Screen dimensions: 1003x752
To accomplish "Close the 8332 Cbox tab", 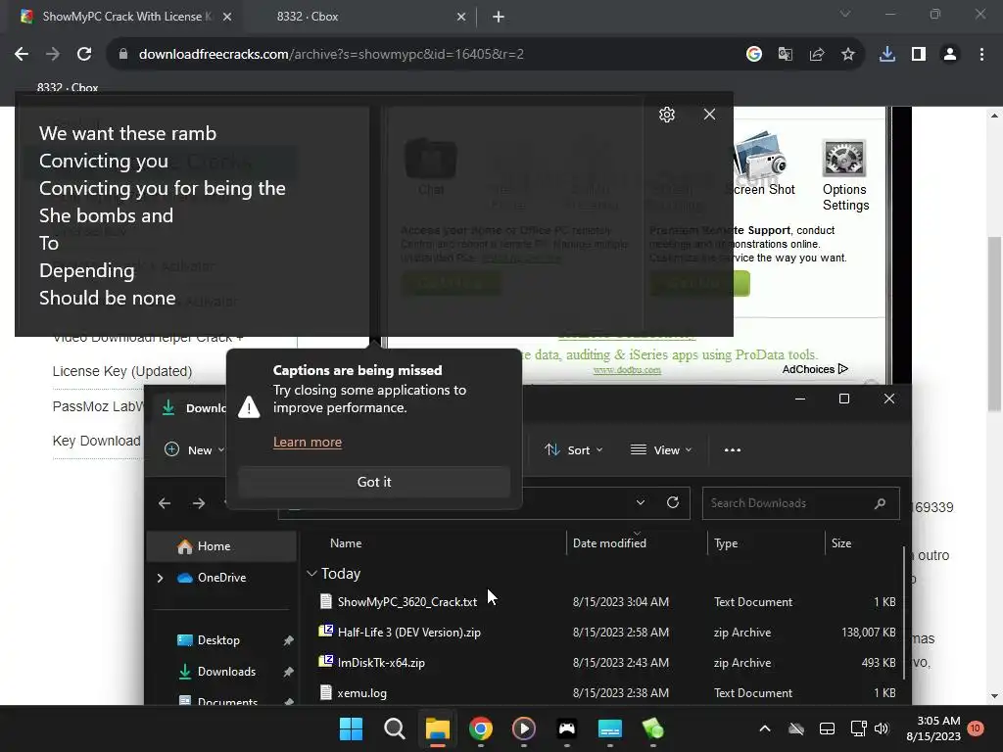I will 461,18.
